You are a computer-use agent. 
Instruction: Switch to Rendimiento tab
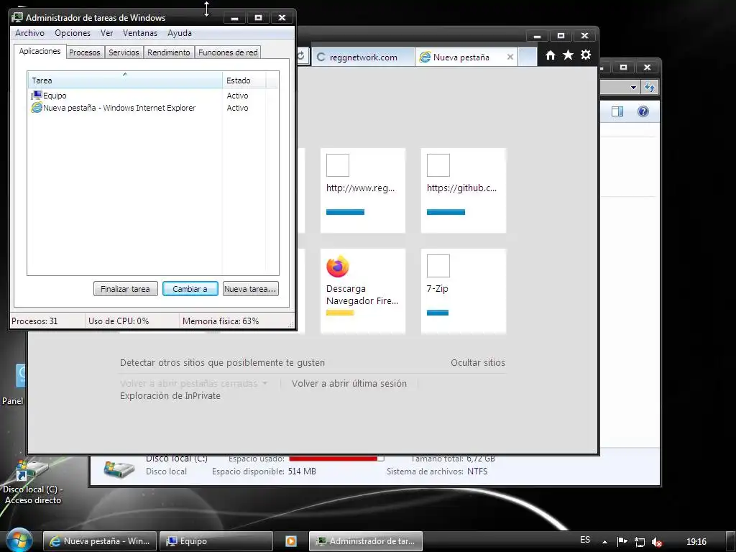pyautogui.click(x=168, y=52)
